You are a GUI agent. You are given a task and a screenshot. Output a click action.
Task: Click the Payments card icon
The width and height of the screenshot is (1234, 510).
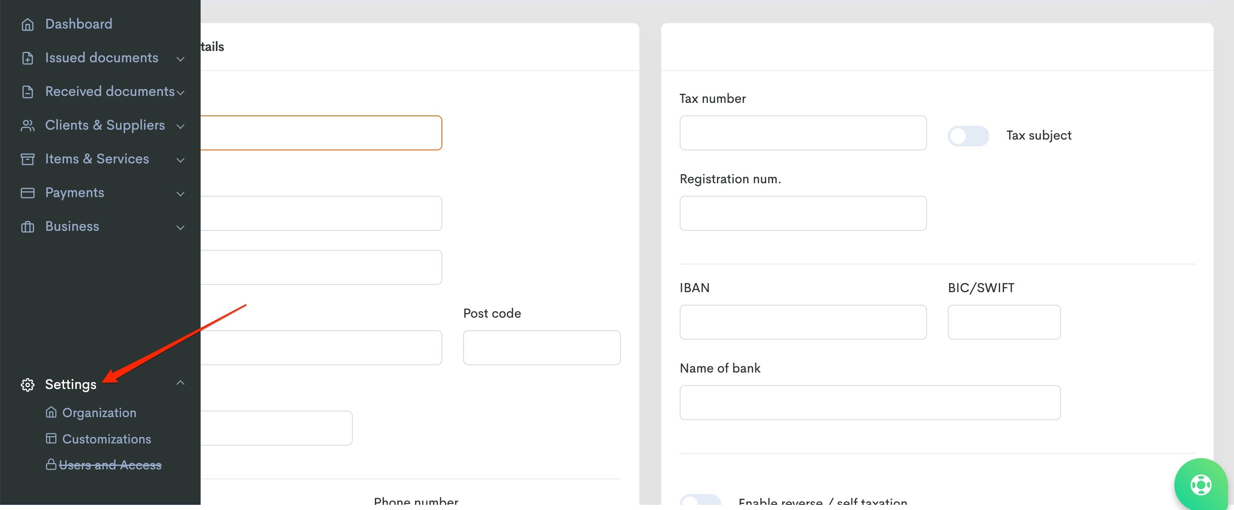[x=28, y=192]
